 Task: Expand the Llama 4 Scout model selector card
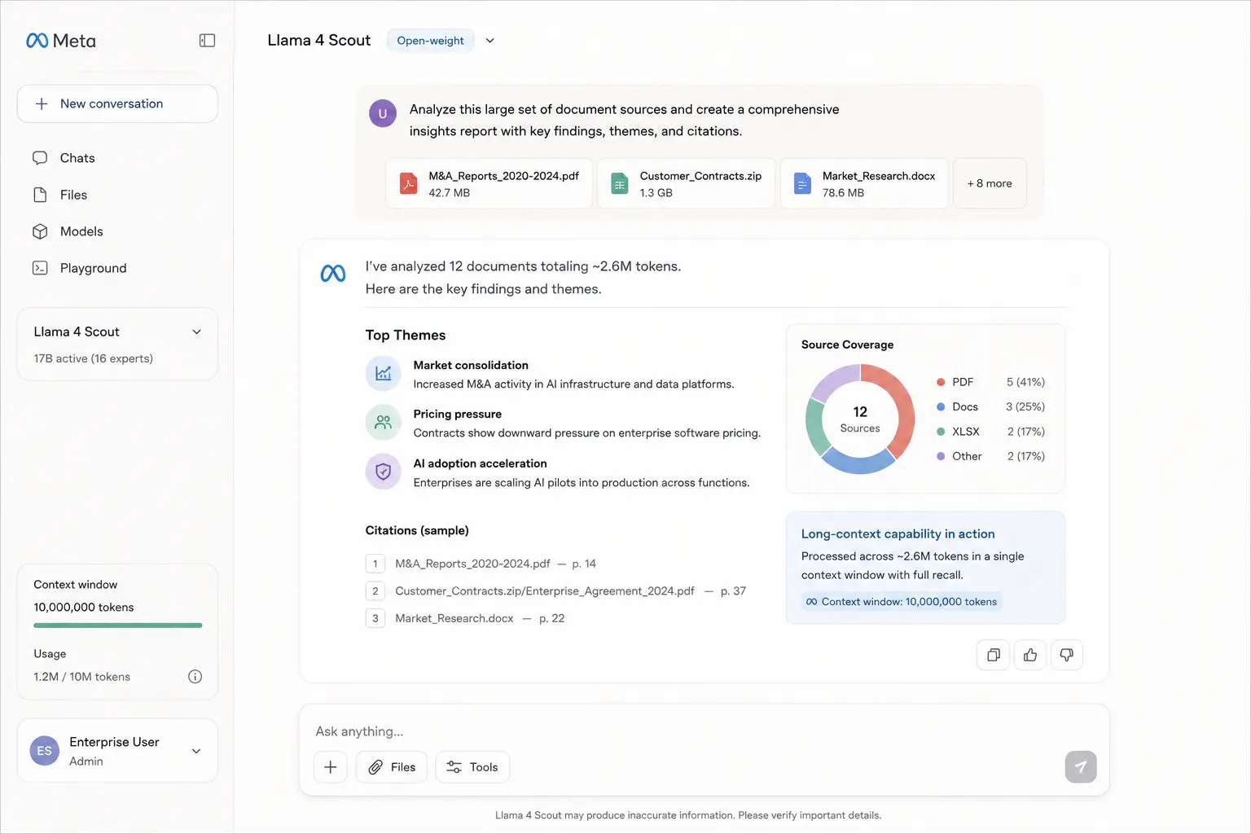point(117,344)
